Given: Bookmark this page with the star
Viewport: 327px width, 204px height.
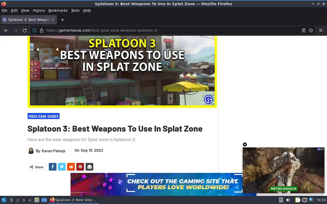Looking at the screenshot, I should (x=311, y=30).
